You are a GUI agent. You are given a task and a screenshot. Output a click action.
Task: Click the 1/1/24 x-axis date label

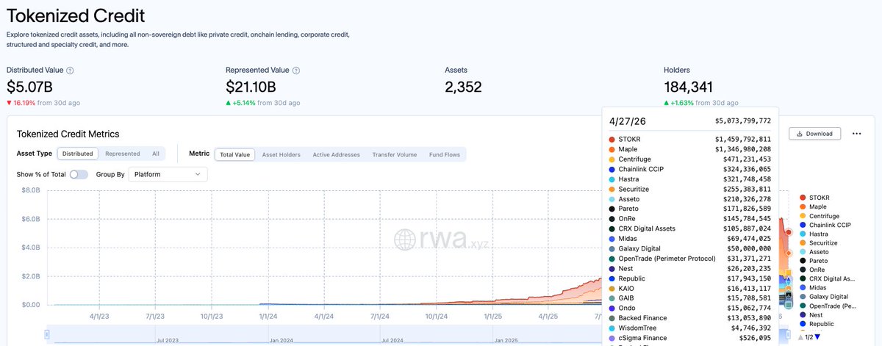(x=268, y=317)
